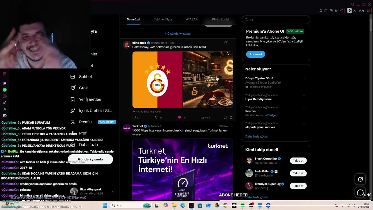Open the browser AI assistant button
This screenshot has width=373, height=210.
[x=361, y=11]
